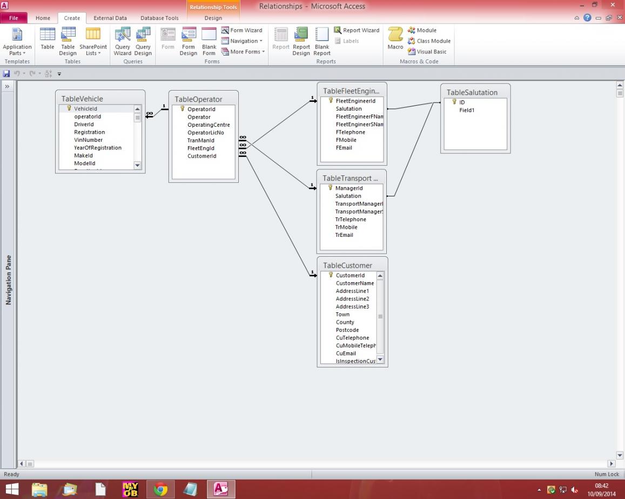Select the Create ribbon tab

(x=72, y=18)
